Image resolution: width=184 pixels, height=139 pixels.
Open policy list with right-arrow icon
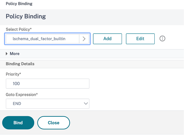[84, 39]
